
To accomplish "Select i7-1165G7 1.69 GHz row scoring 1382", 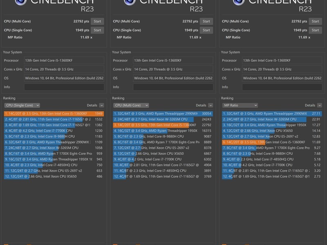I will pos(54,125).
